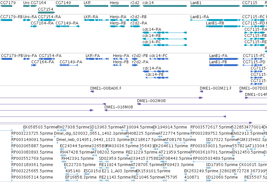
Task: Open the LanB1 gene label
Action: pos(196,3)
